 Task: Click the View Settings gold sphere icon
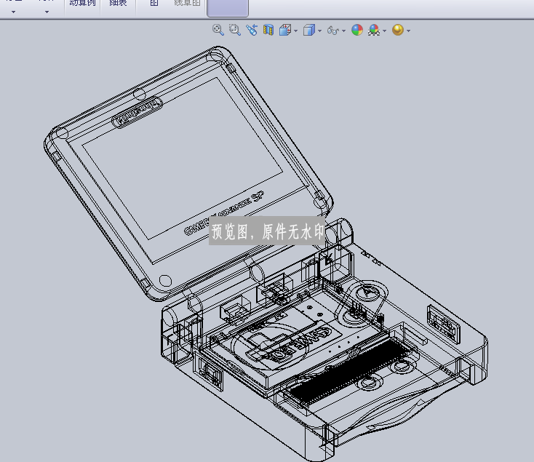tap(398, 30)
